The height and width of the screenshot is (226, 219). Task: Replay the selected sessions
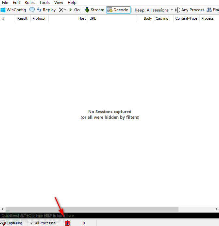point(46,10)
